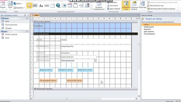
Task: Select Назва in field list
Action: (x=161, y=25)
